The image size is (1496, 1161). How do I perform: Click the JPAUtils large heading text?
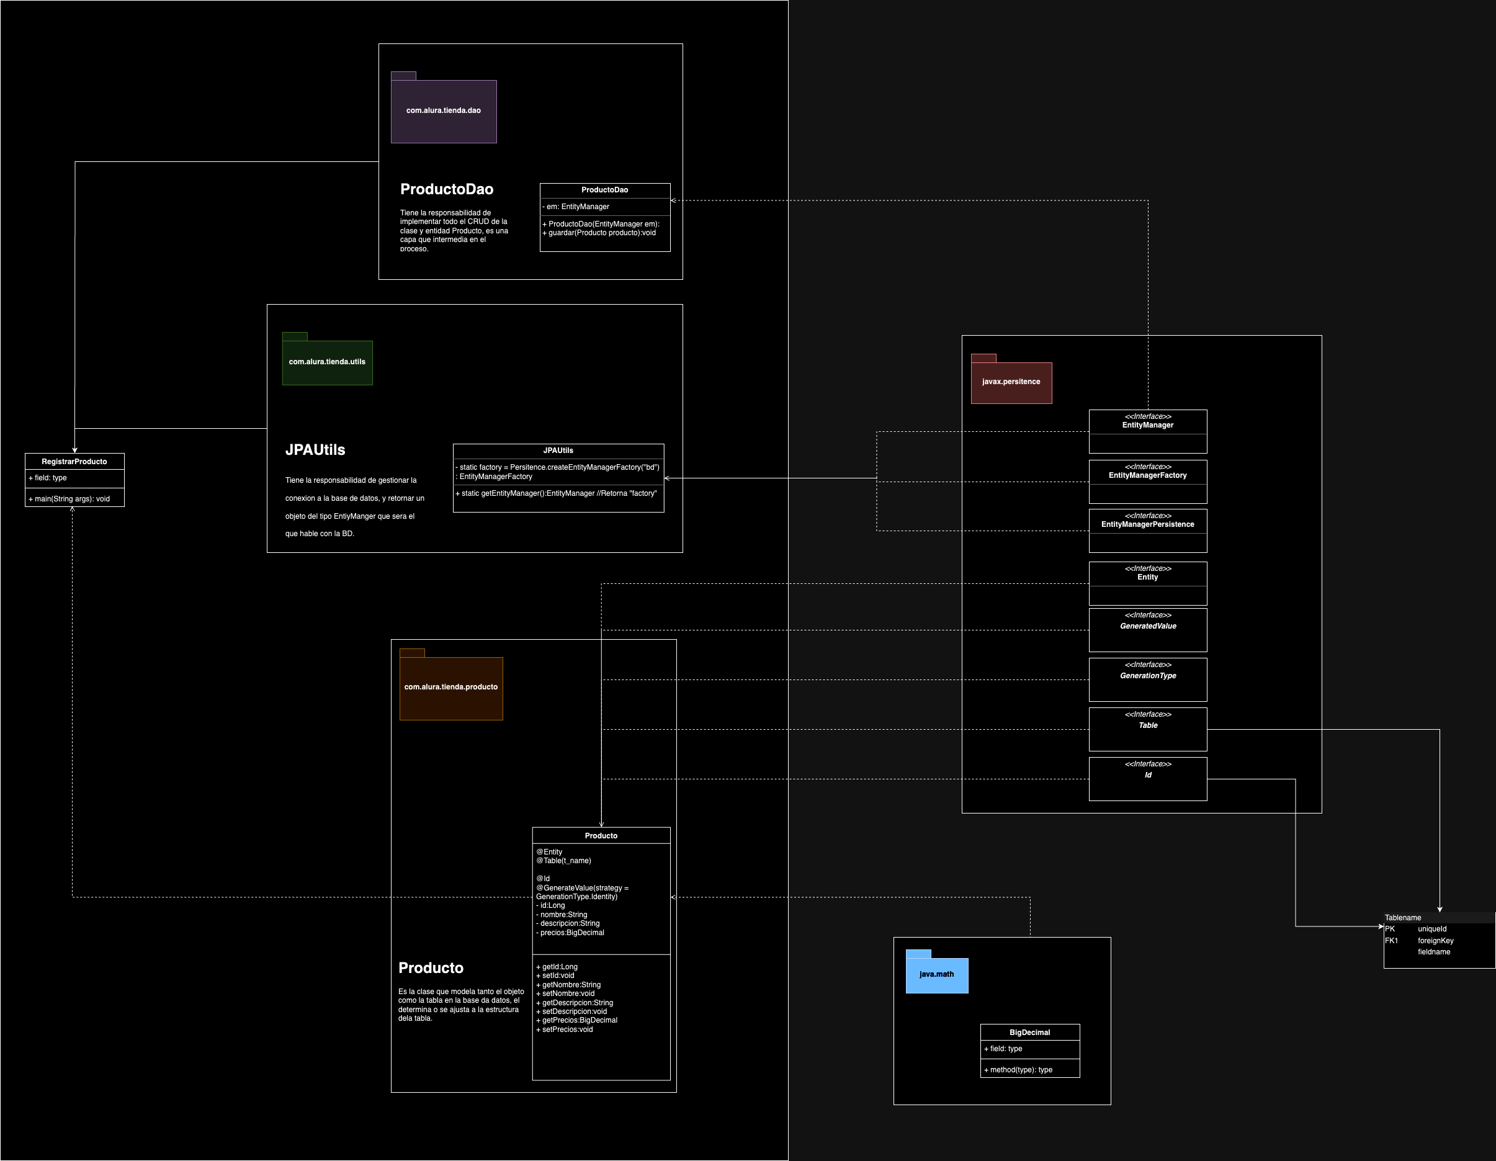(315, 450)
